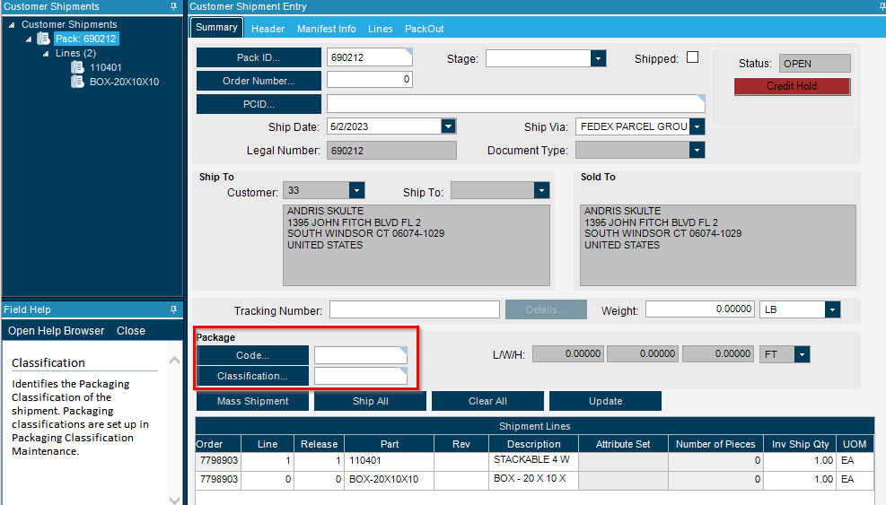Click the red Credit Hold button

[792, 86]
